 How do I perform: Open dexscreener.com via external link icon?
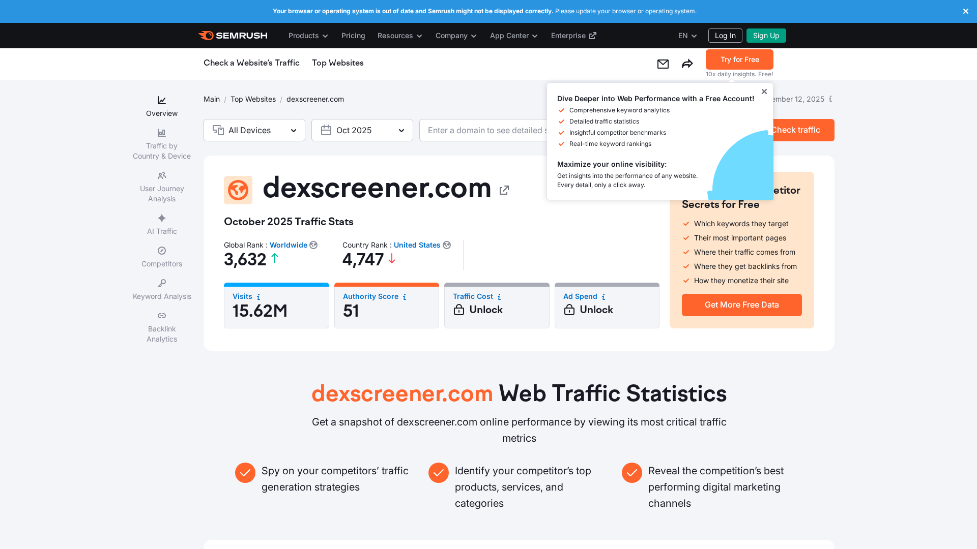point(504,190)
